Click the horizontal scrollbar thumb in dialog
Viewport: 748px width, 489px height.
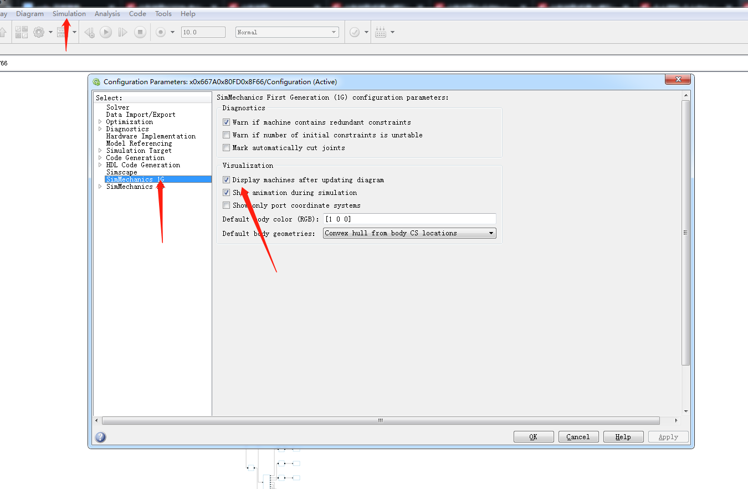(x=381, y=421)
